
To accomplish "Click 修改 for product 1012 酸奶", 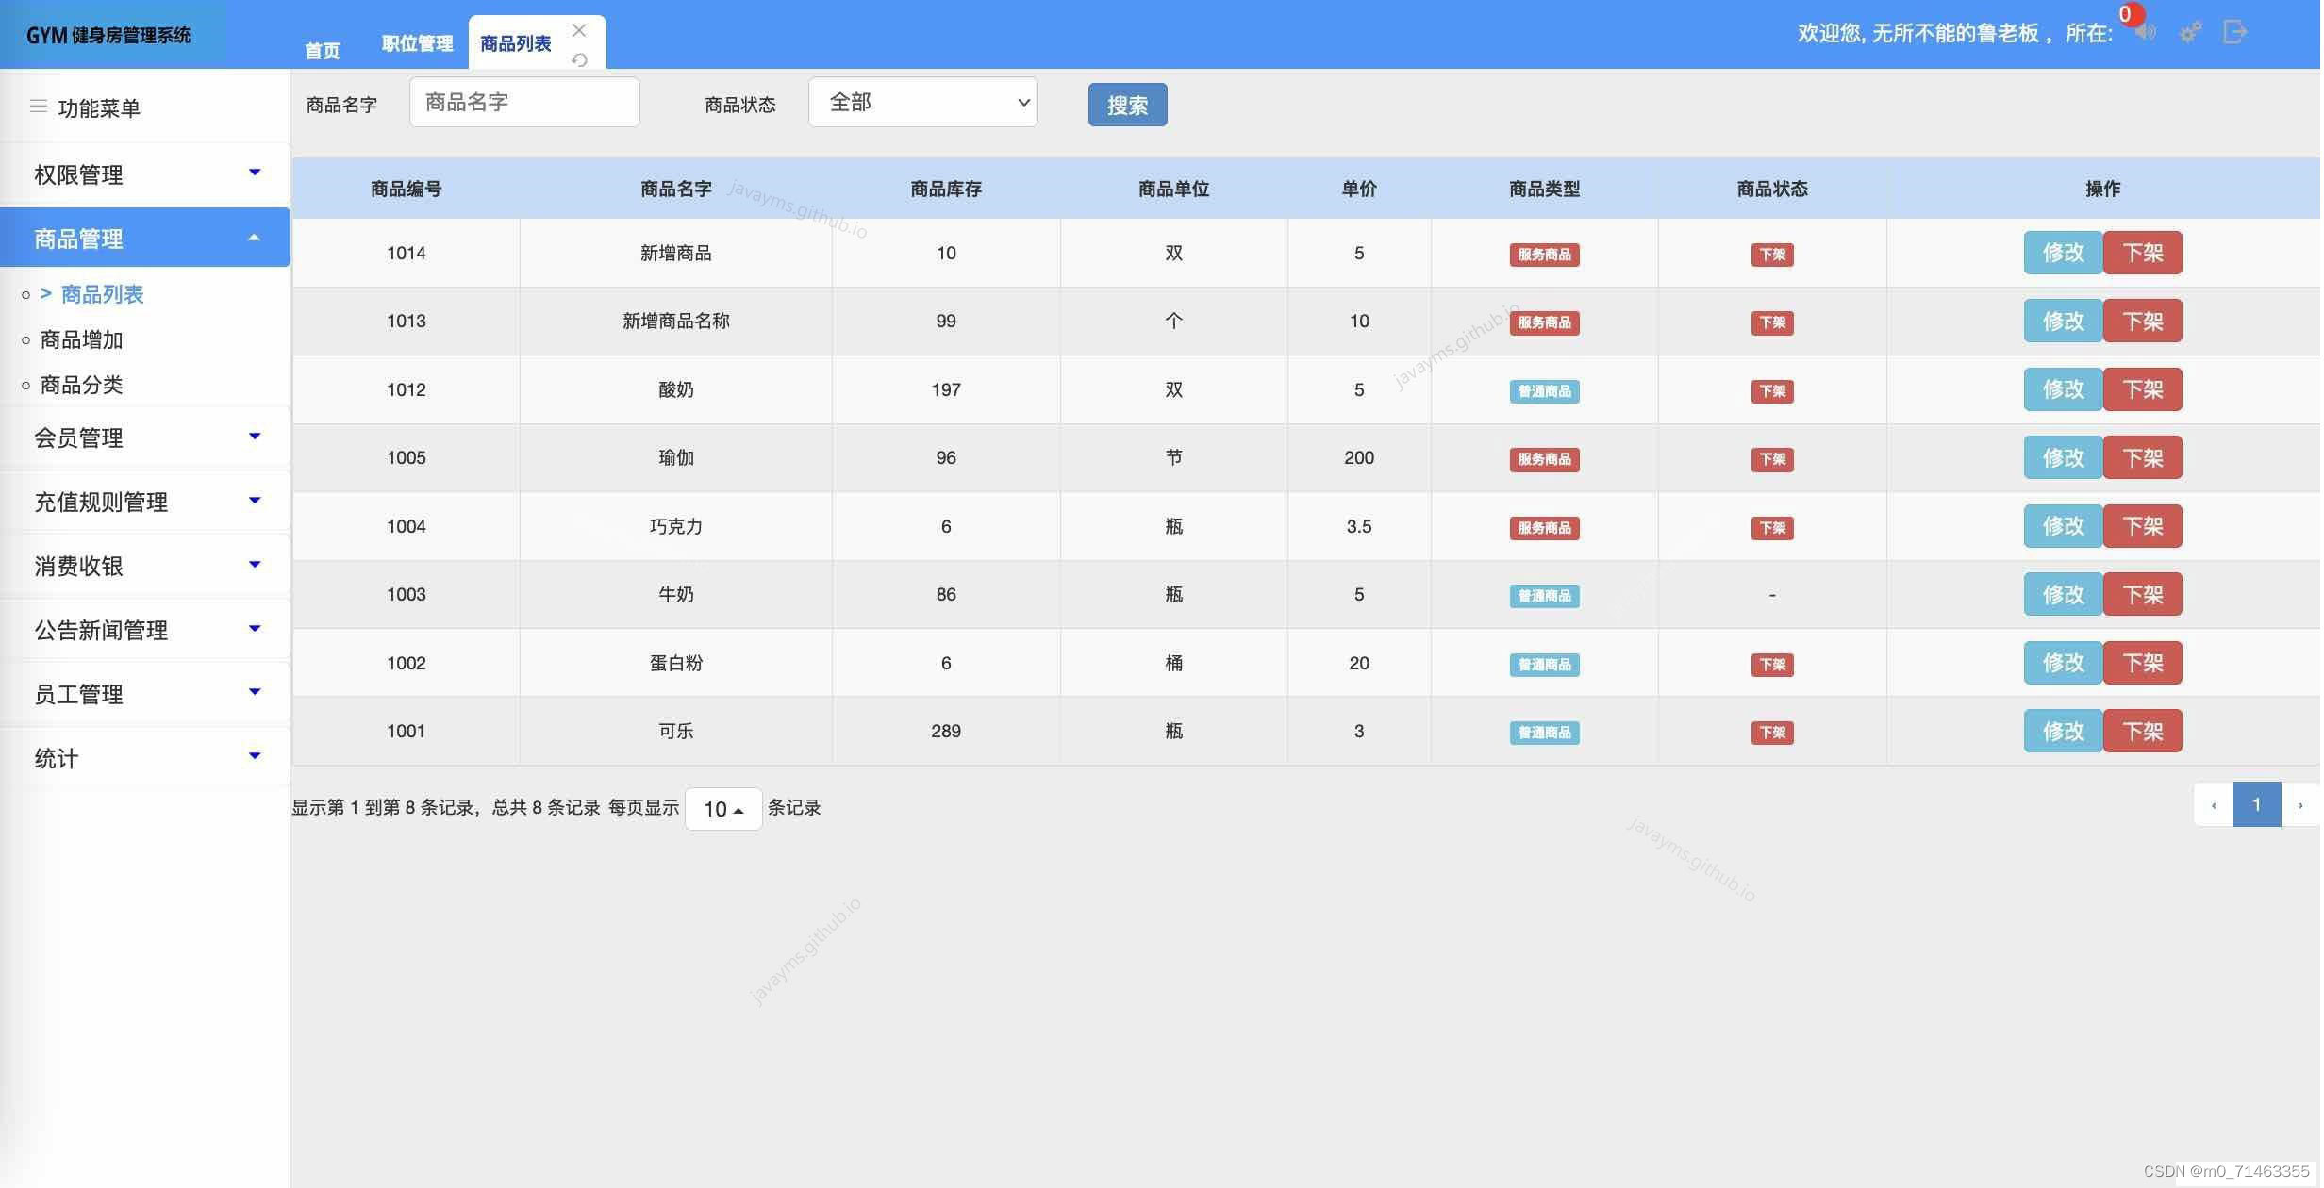I will (x=2063, y=389).
